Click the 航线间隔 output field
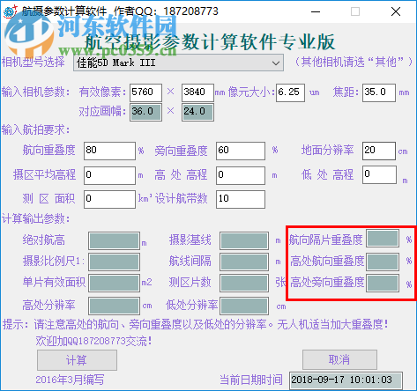This screenshot has width=417, height=391. pos(244,262)
